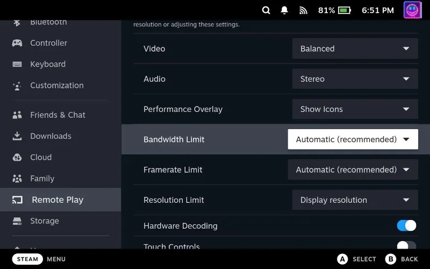
Task: Disable the Hardware Decoding toggle
Action: pos(406,225)
